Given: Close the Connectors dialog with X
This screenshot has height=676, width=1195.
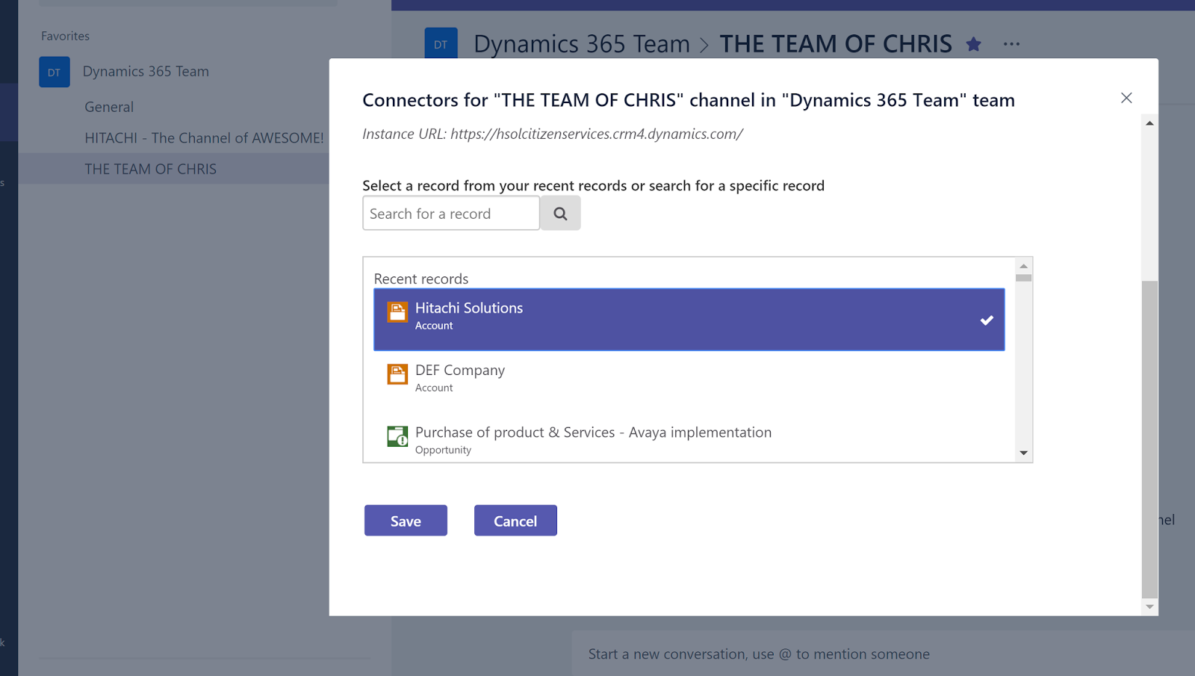Looking at the screenshot, I should (x=1126, y=98).
